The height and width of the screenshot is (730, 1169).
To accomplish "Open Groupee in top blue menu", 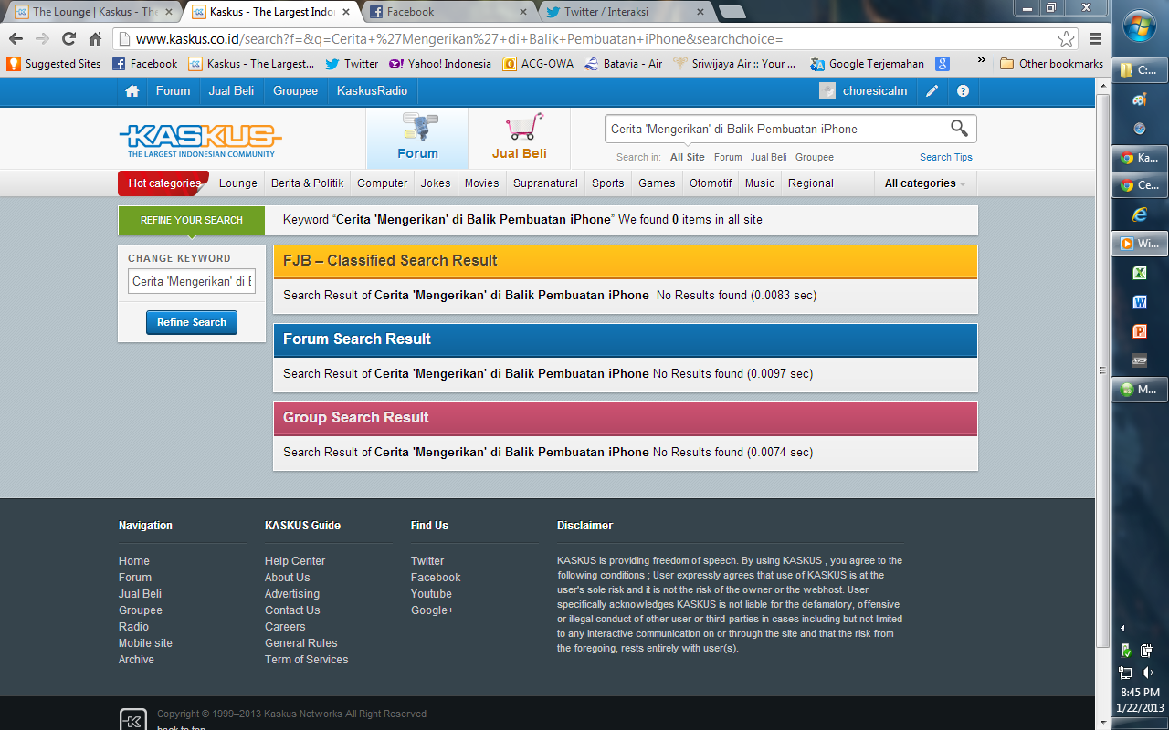I will coord(295,90).
